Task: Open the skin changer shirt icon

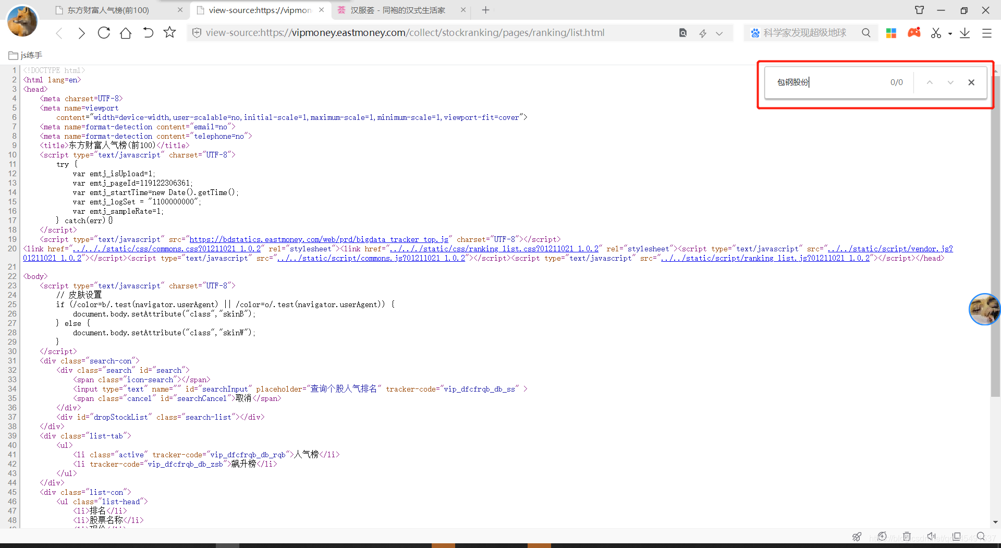Action: (x=919, y=10)
